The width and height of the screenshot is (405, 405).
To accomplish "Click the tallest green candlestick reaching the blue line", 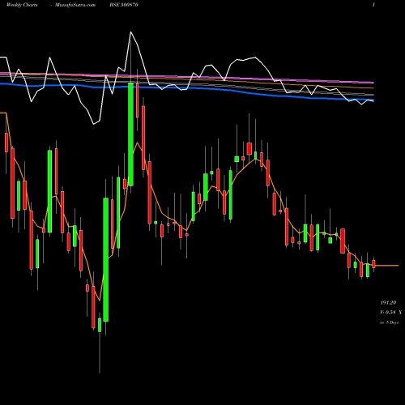I will (130, 134).
